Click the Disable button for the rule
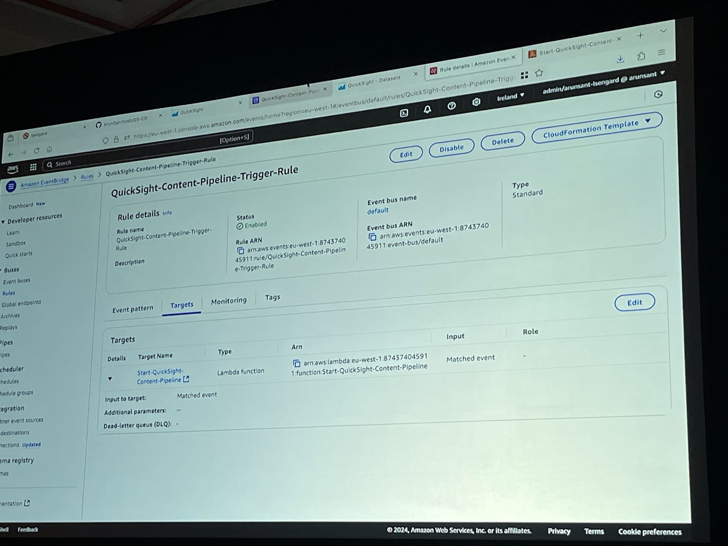The height and width of the screenshot is (546, 728). click(x=451, y=150)
